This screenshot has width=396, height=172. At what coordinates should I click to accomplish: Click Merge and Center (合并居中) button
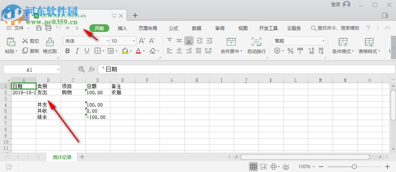(x=231, y=46)
